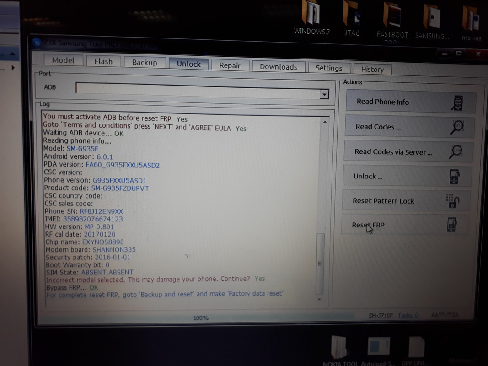
Task: Click the phone-lock icon on Unlock button
Action: 455,177
